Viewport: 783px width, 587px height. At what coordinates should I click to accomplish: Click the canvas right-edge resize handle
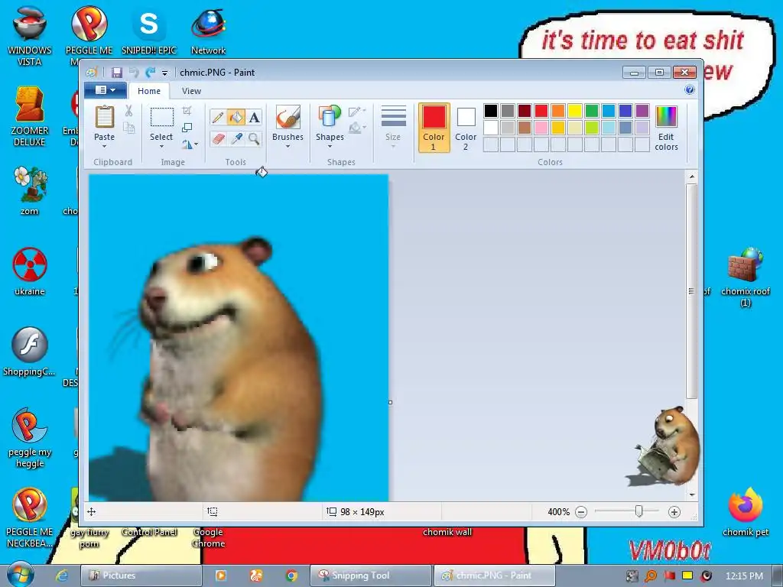pos(391,402)
